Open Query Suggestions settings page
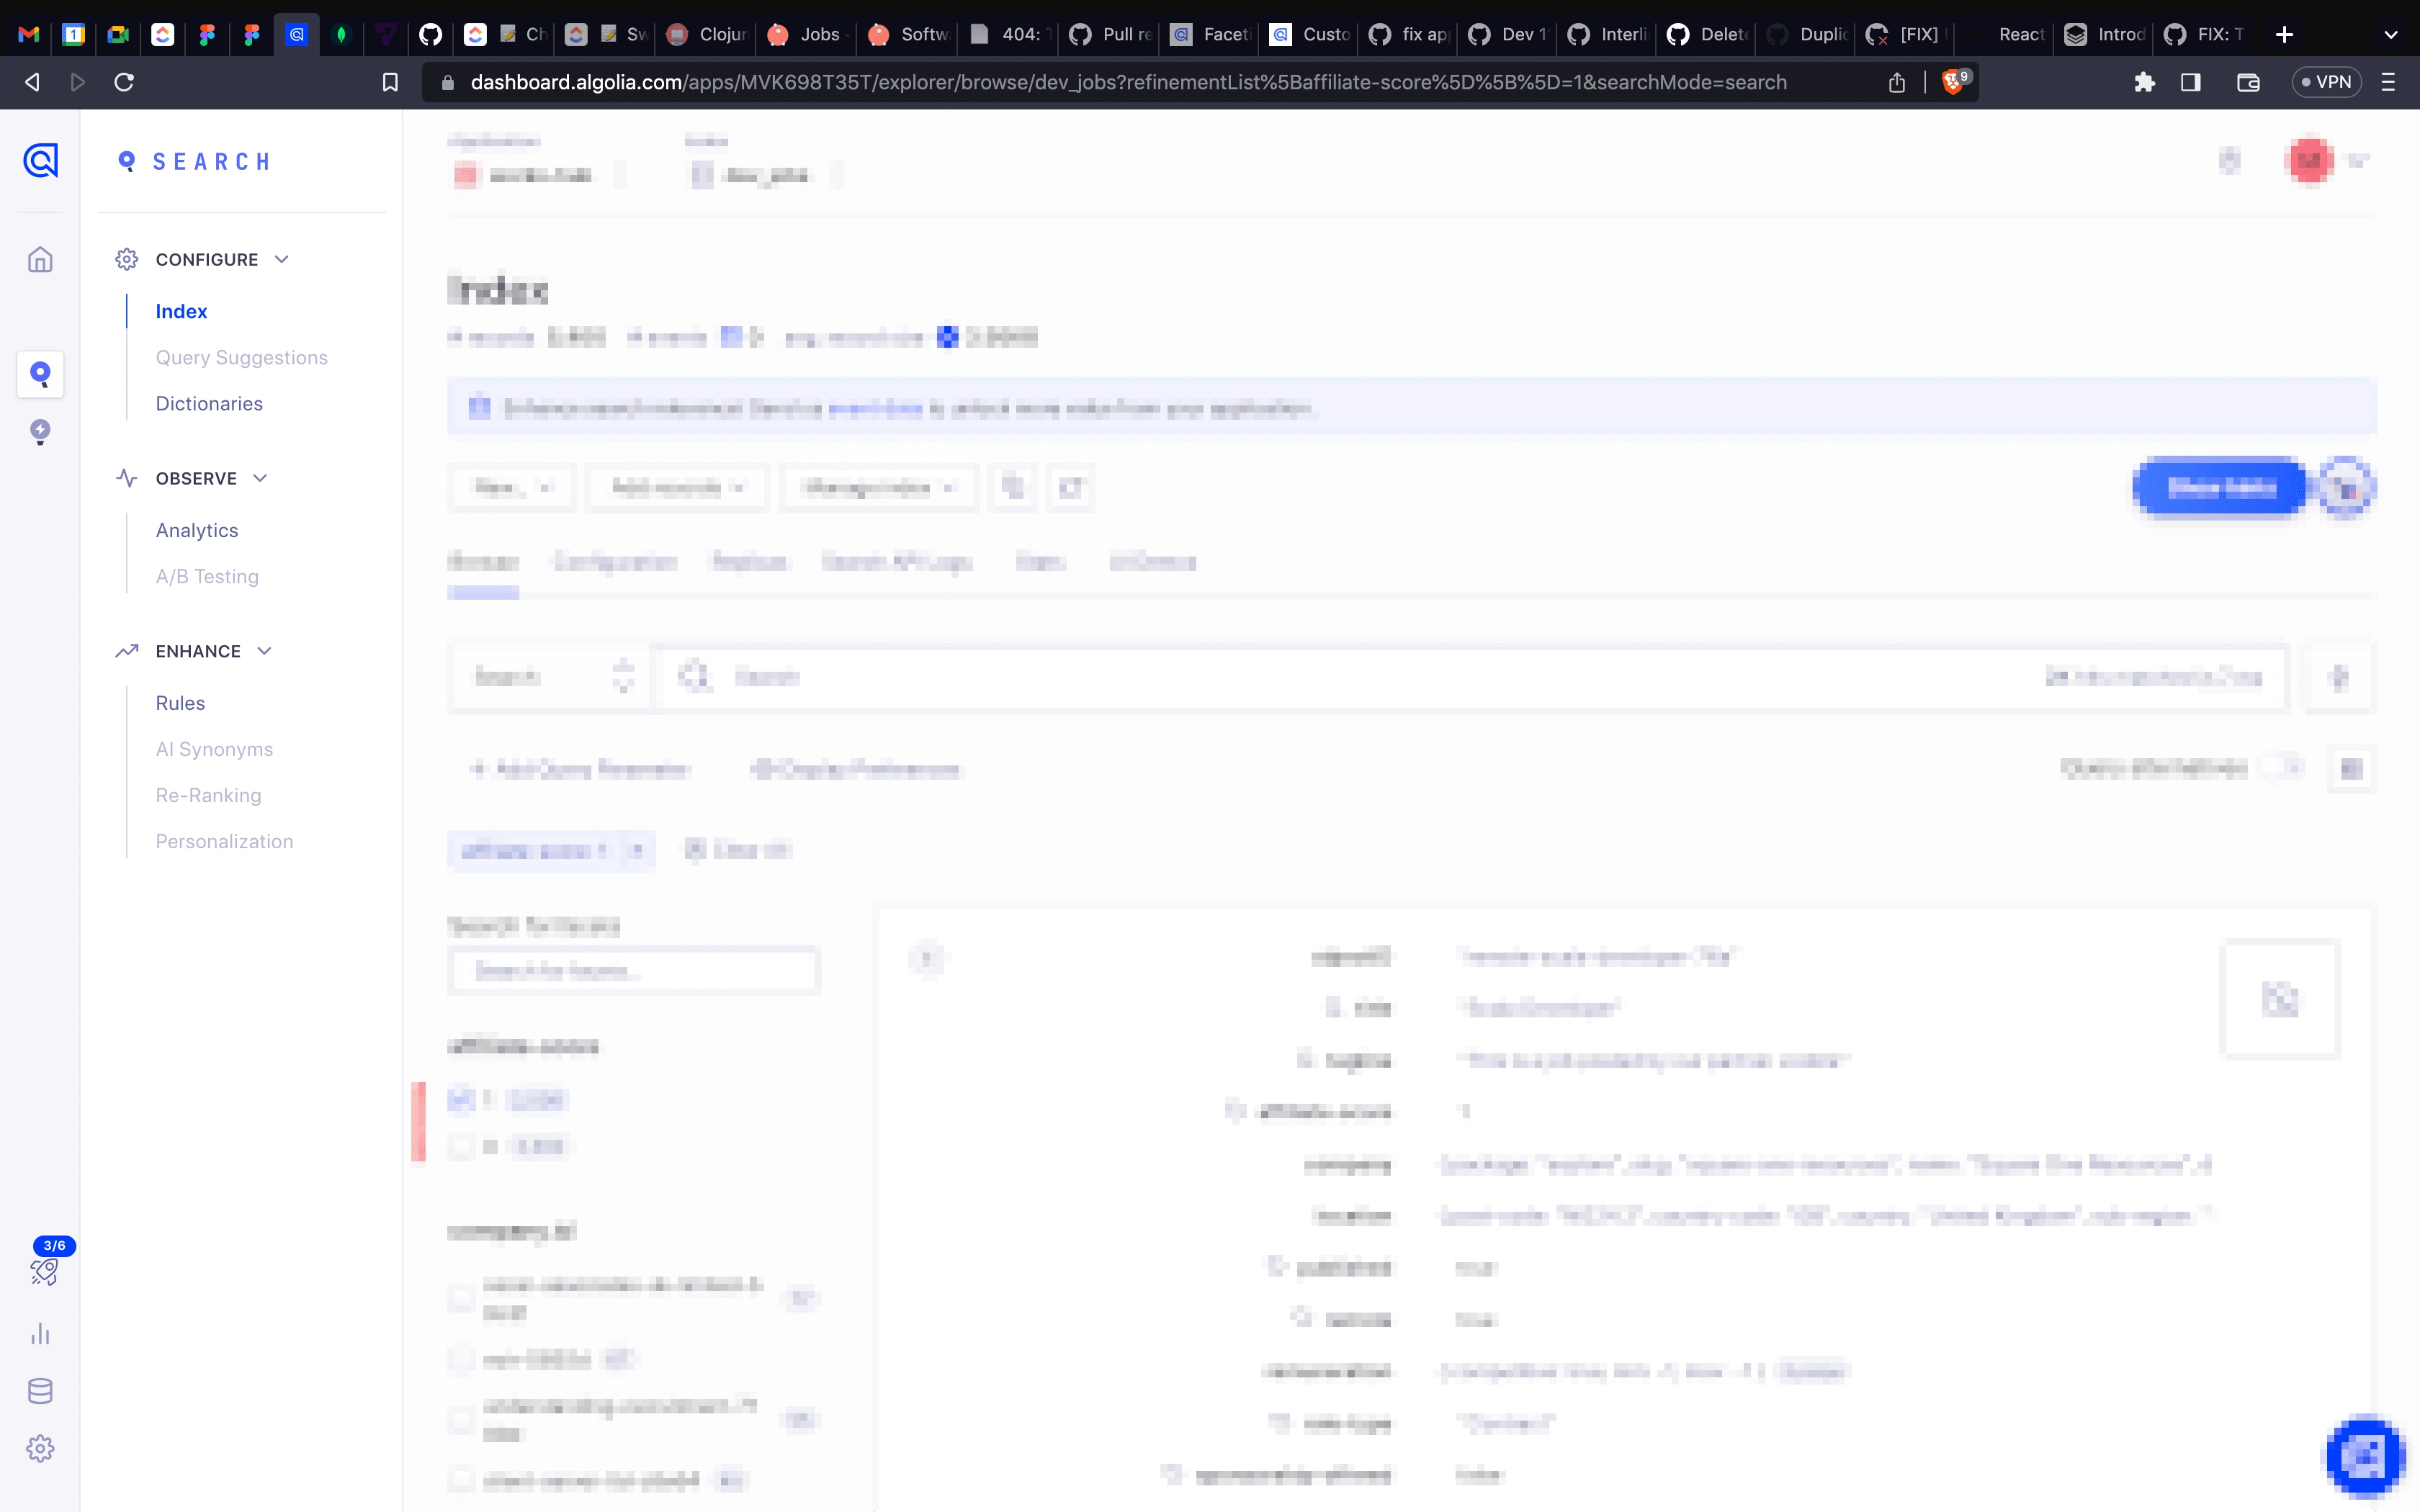2420x1512 pixels. 241,357
